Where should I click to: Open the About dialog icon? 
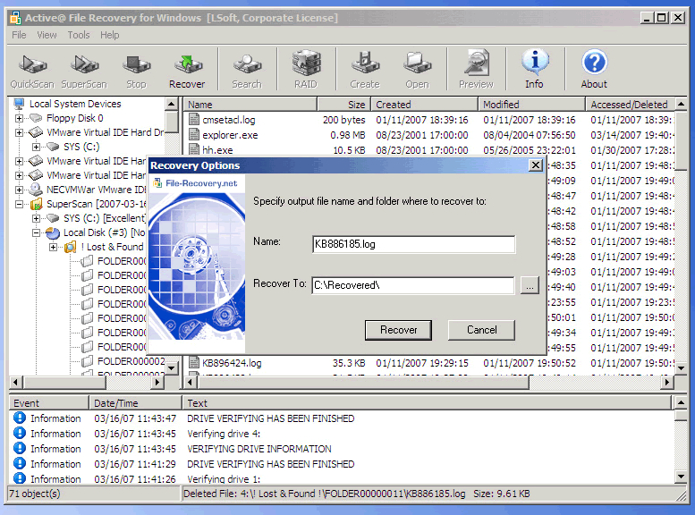[x=594, y=62]
